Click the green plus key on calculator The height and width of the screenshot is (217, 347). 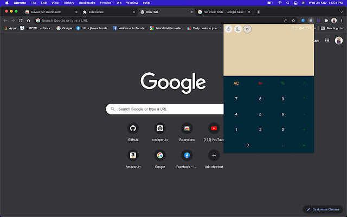(x=304, y=130)
